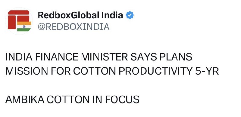Click the words "SAYS PLANS" in tweet
The height and width of the screenshot is (117, 241).
(161, 57)
